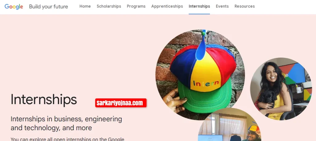Select the active Internships tab

[199, 6]
